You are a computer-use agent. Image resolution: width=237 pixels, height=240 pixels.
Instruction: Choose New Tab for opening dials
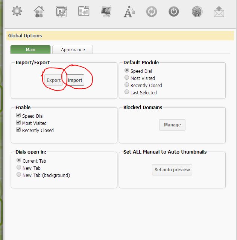click(x=19, y=167)
